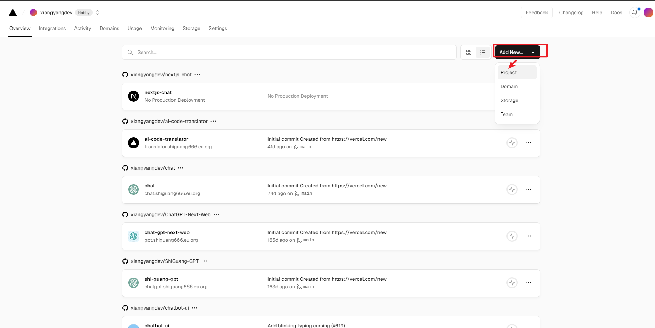Click the Vercel triangle logo
Screen dimensions: 655x328
tap(13, 13)
